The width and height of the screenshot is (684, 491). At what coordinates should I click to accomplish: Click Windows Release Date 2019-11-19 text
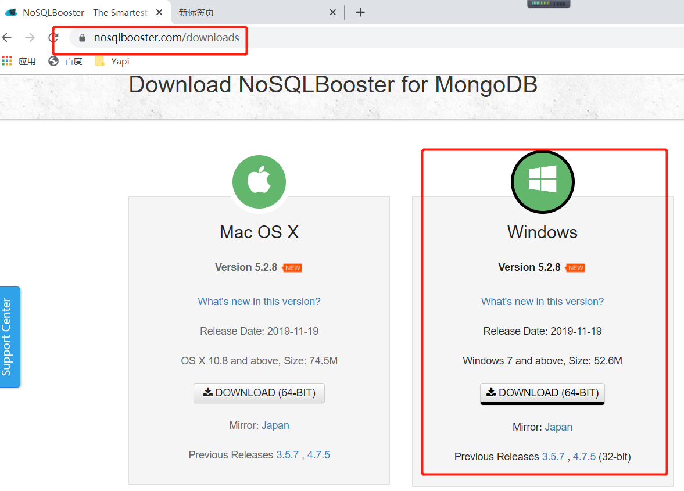[x=542, y=331]
